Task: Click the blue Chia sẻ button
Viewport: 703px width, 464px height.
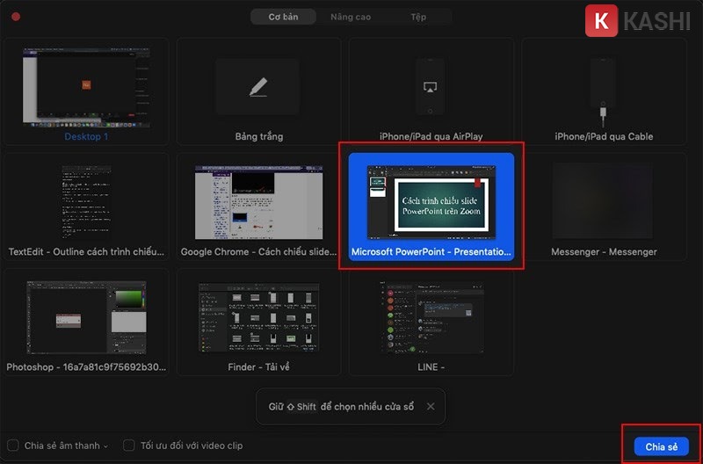Action: 662,446
